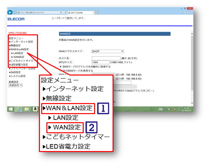Click the scrollbar up arrow

click(192, 34)
